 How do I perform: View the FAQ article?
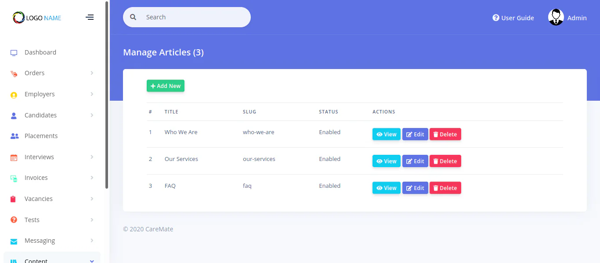click(x=386, y=188)
